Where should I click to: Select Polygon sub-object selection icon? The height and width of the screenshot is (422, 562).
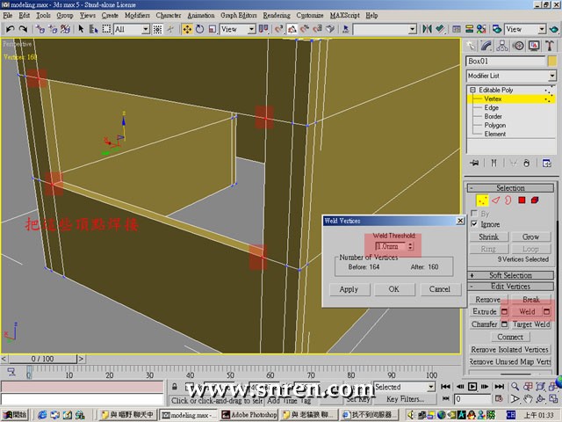pyautogui.click(x=522, y=200)
